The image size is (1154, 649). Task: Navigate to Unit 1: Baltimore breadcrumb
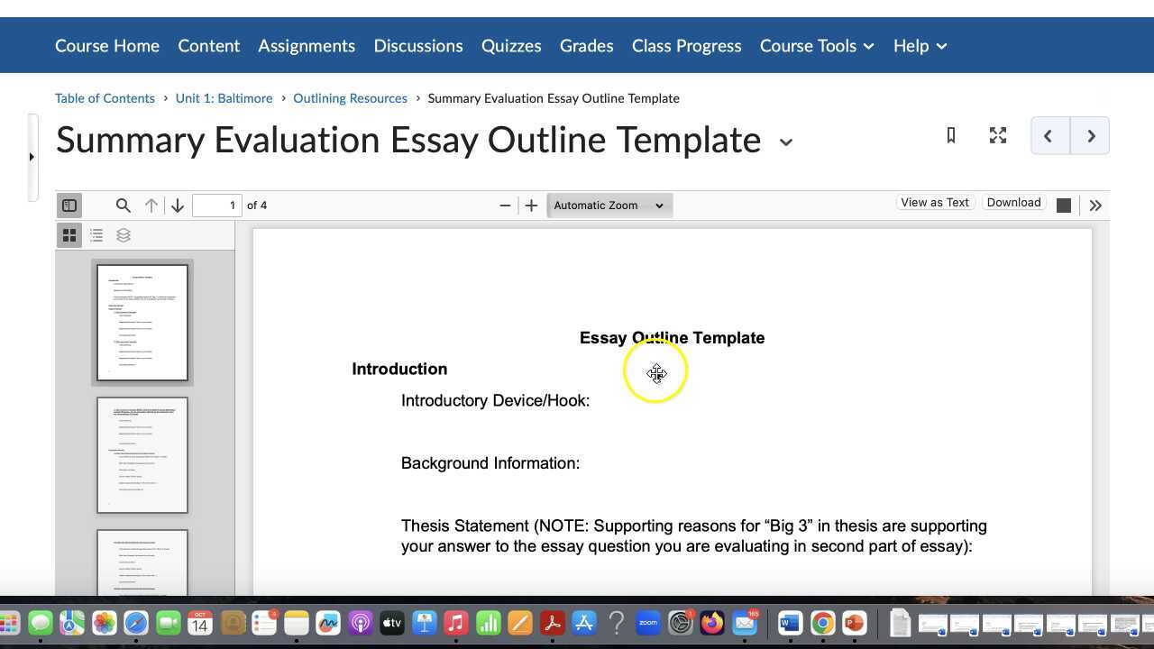click(x=224, y=98)
